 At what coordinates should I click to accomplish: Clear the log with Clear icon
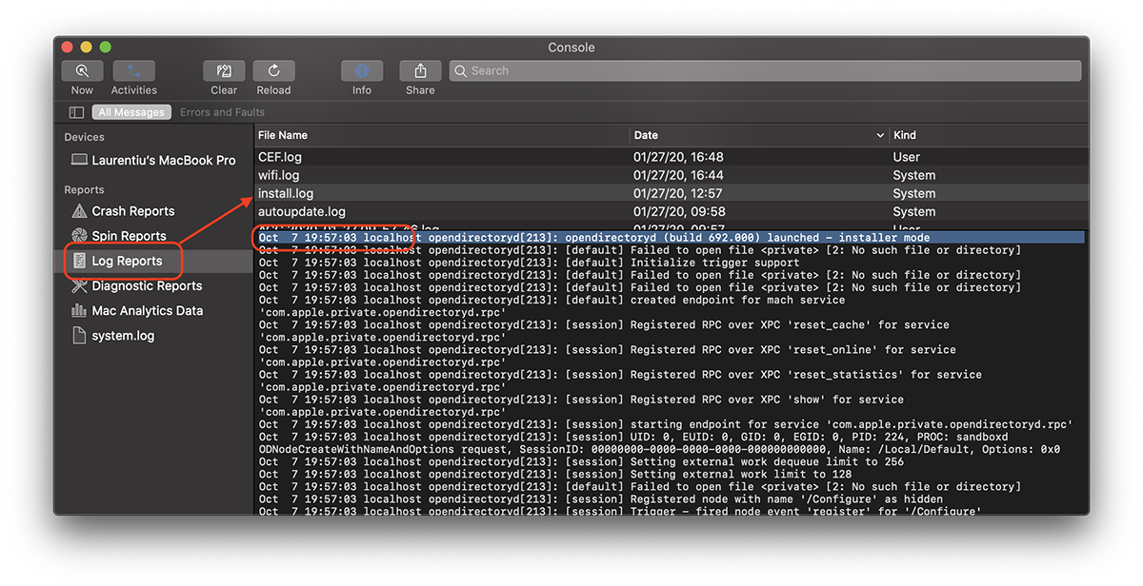224,71
